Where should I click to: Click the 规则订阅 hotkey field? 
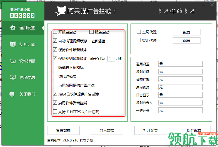click(x=181, y=72)
